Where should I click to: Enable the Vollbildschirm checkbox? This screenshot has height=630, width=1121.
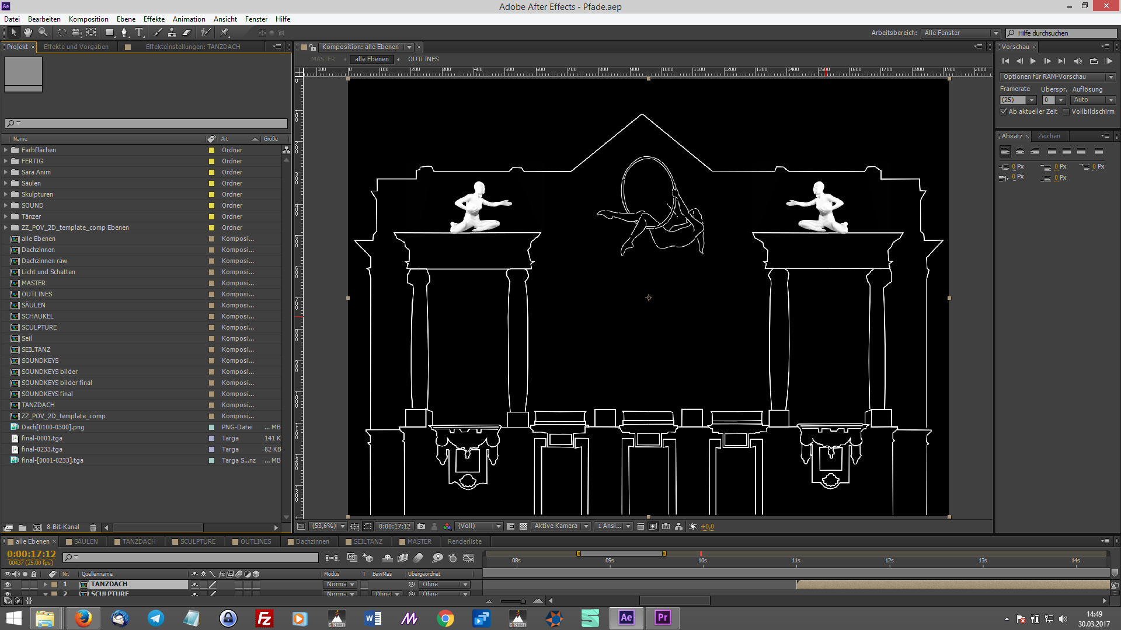[1066, 111]
